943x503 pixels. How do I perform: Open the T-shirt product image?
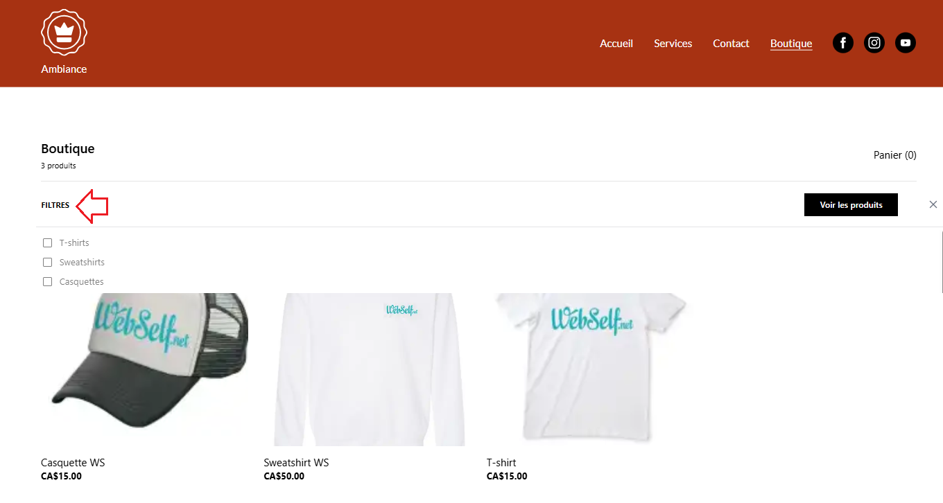click(589, 369)
